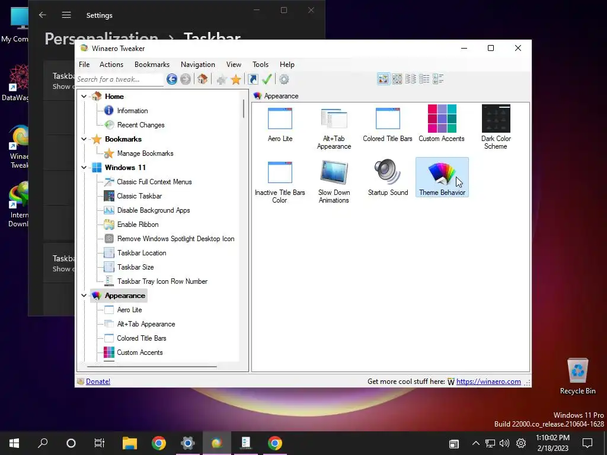Open the File menu
This screenshot has height=455, width=607.
click(x=84, y=65)
